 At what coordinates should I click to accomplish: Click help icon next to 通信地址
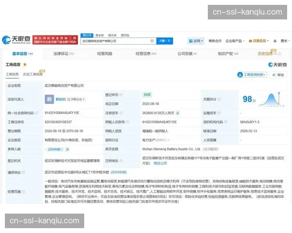23,172
